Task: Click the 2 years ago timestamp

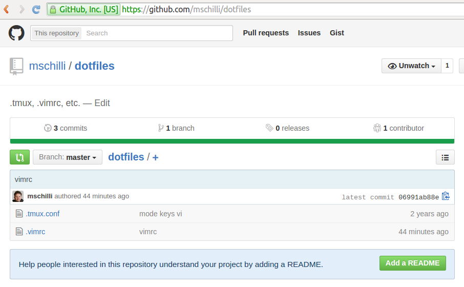Action: tap(429, 214)
